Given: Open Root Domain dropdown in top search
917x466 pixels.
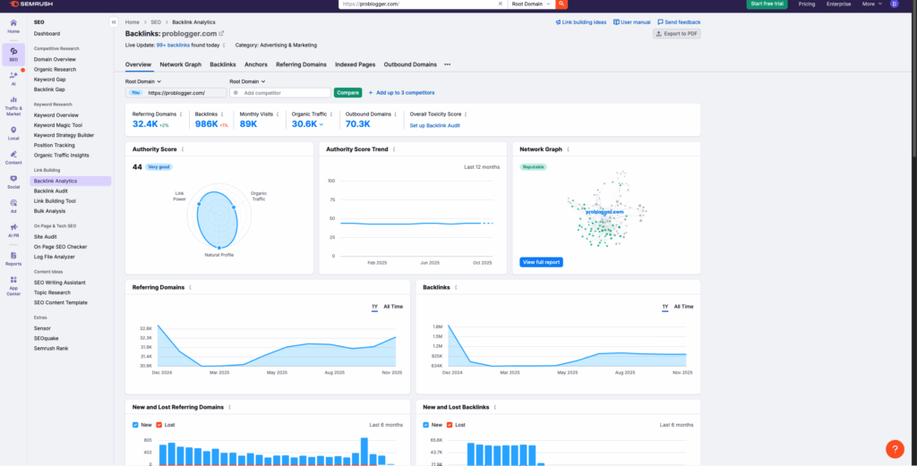Looking at the screenshot, I should [530, 4].
